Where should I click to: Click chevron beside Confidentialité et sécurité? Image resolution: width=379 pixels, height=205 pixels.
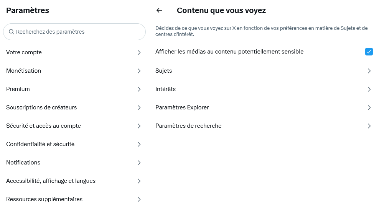139,144
